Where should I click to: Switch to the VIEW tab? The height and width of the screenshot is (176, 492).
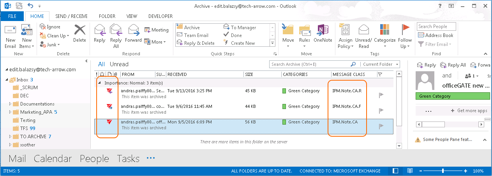(x=132, y=16)
